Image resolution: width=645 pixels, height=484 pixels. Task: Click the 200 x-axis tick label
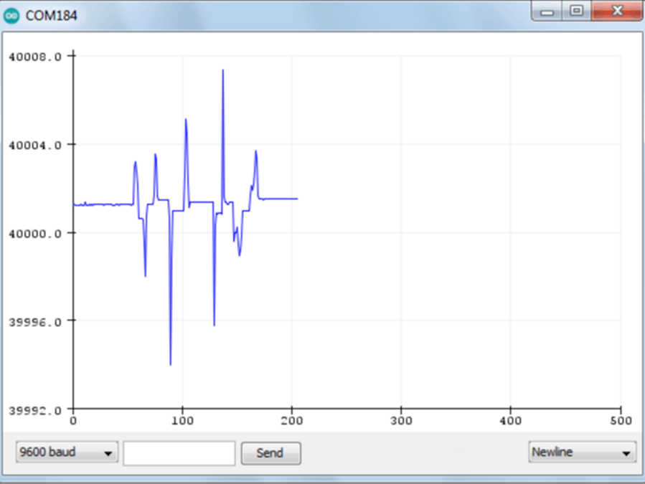click(x=291, y=421)
